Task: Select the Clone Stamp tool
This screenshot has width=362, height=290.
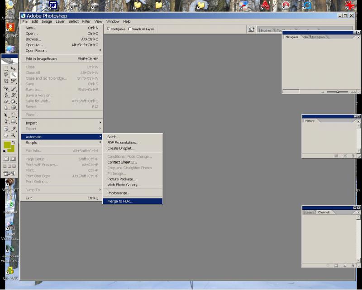Action: click(x=6, y=95)
